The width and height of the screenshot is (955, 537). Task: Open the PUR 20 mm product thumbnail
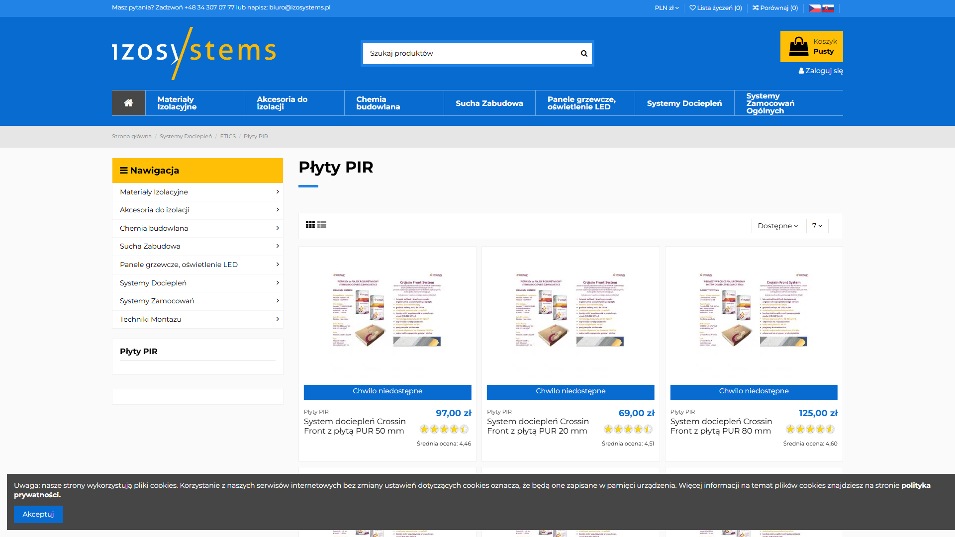(570, 311)
